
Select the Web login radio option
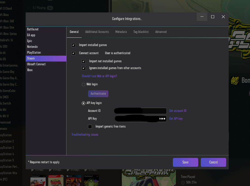coord(84,85)
